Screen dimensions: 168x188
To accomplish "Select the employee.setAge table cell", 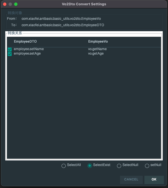I will (x=27, y=53).
